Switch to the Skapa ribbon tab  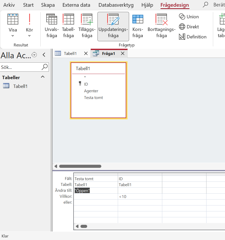48,5
